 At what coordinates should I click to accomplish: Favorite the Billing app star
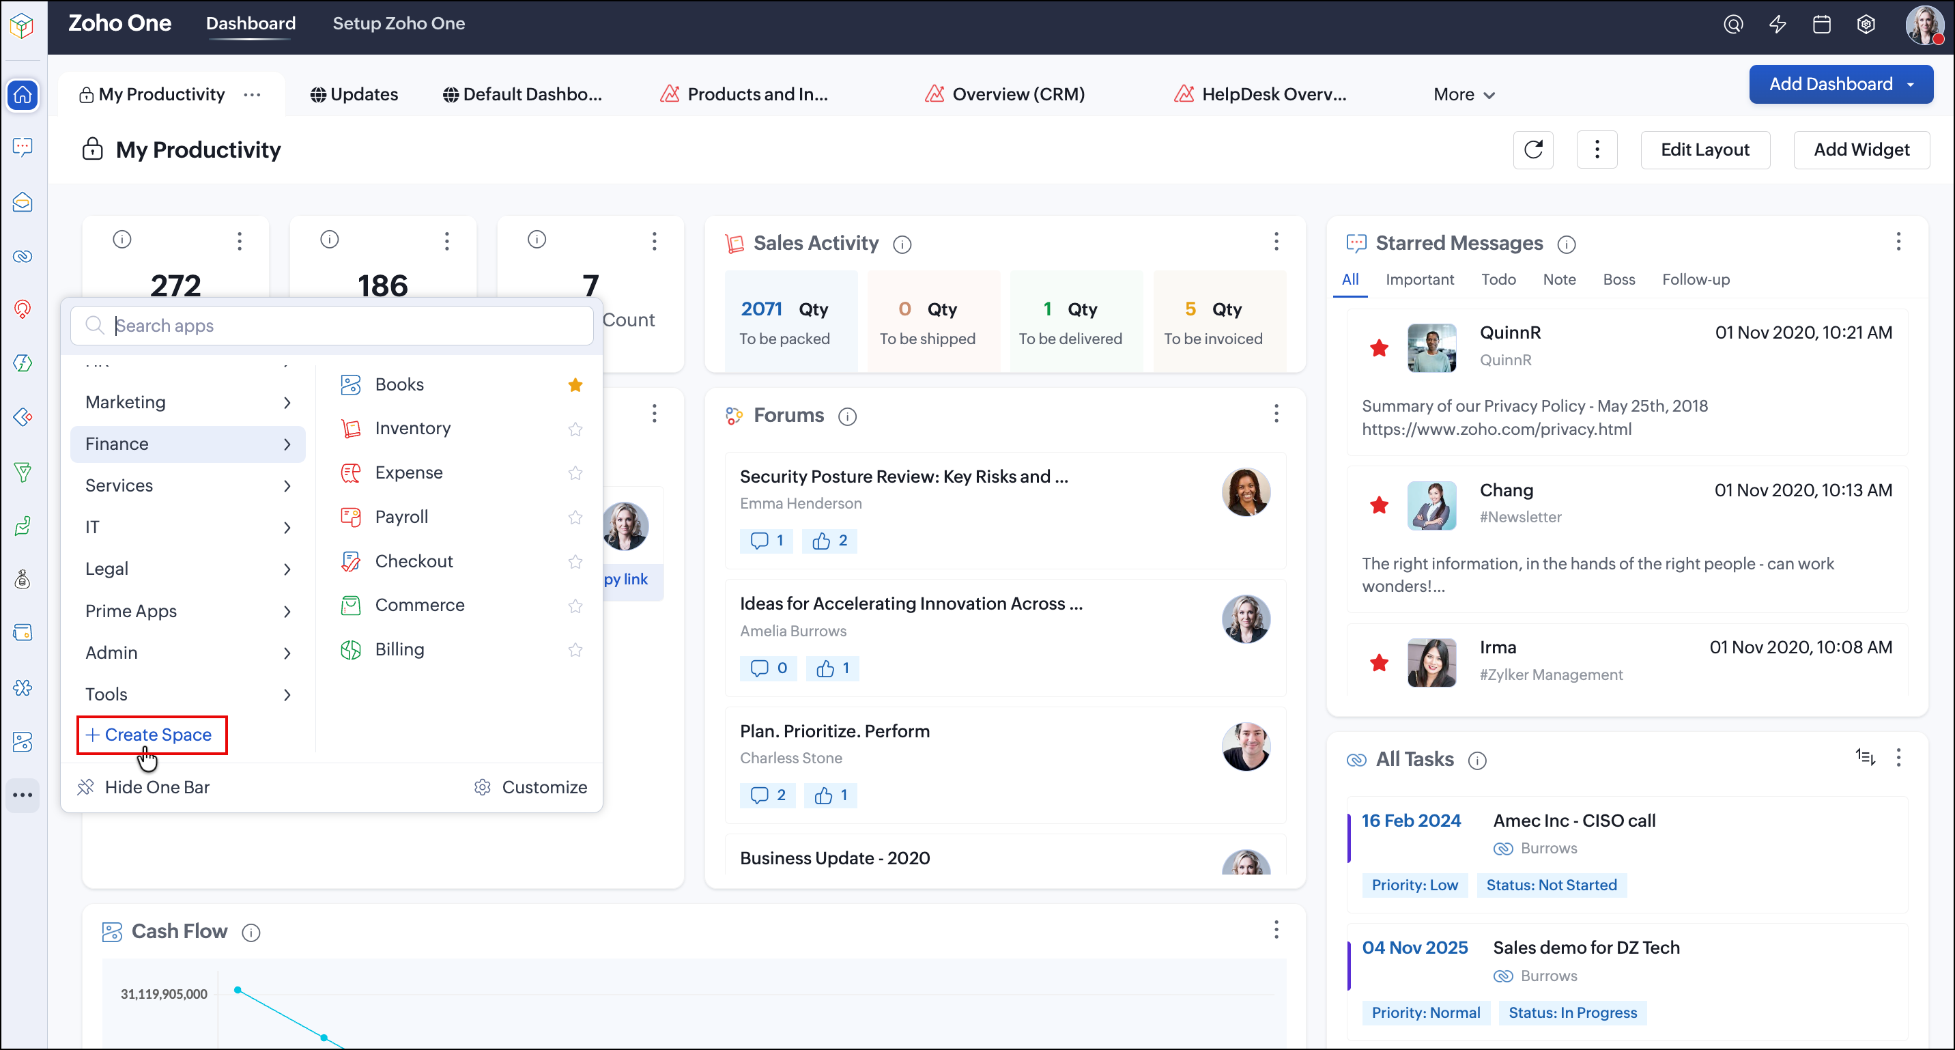tap(575, 649)
